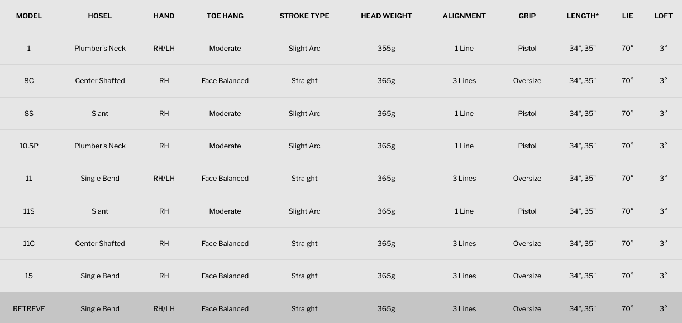Click model 8C in the table

(x=29, y=81)
